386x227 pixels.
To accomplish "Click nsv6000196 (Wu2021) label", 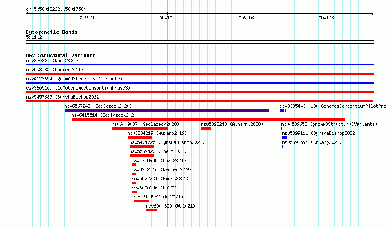I will point(156,188).
